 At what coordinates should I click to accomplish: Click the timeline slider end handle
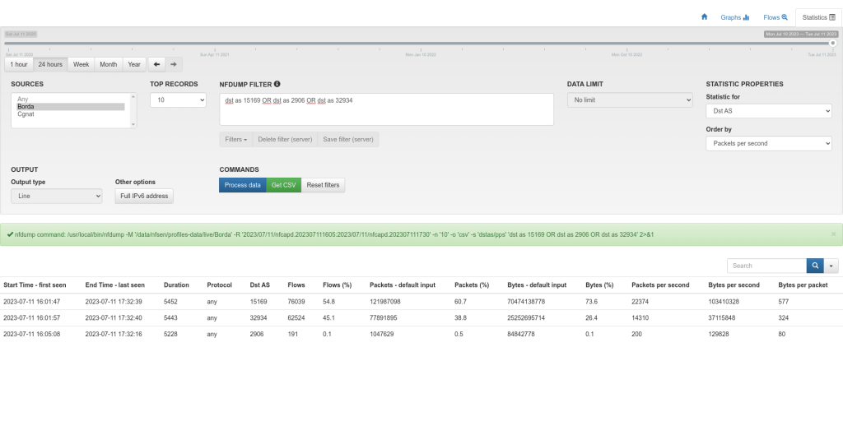832,43
